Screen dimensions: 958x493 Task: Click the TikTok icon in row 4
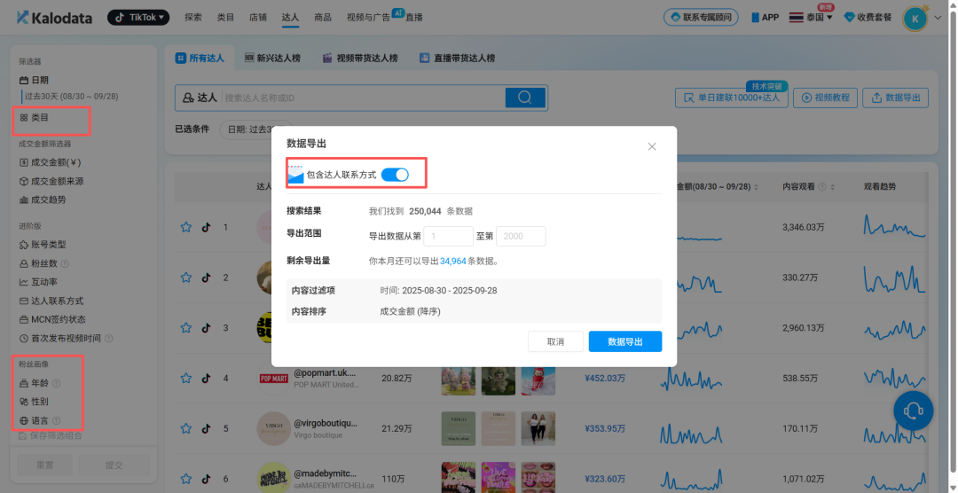coord(206,379)
